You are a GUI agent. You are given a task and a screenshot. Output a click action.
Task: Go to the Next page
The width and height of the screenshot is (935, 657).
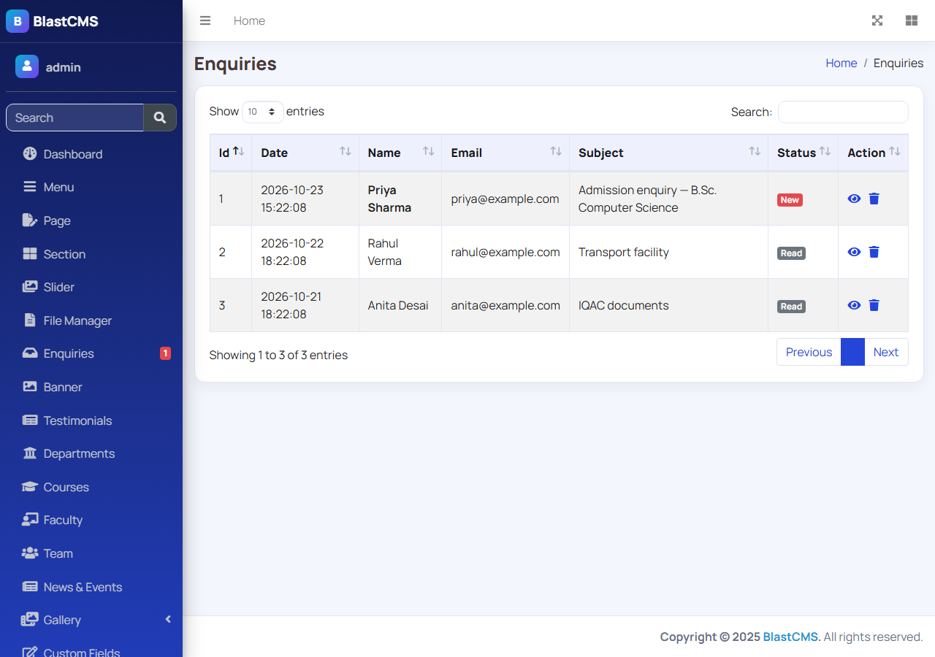886,352
